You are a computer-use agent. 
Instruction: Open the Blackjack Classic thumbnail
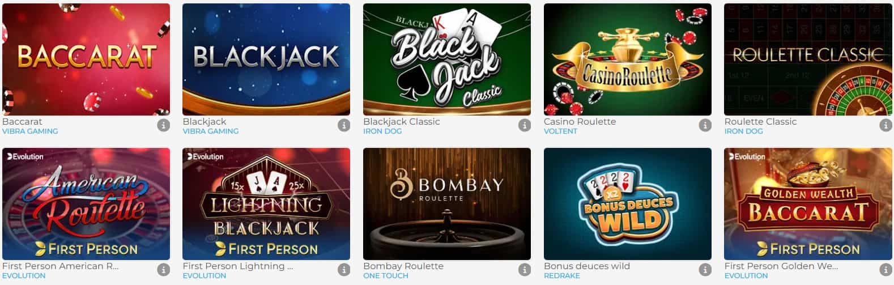[x=447, y=59]
